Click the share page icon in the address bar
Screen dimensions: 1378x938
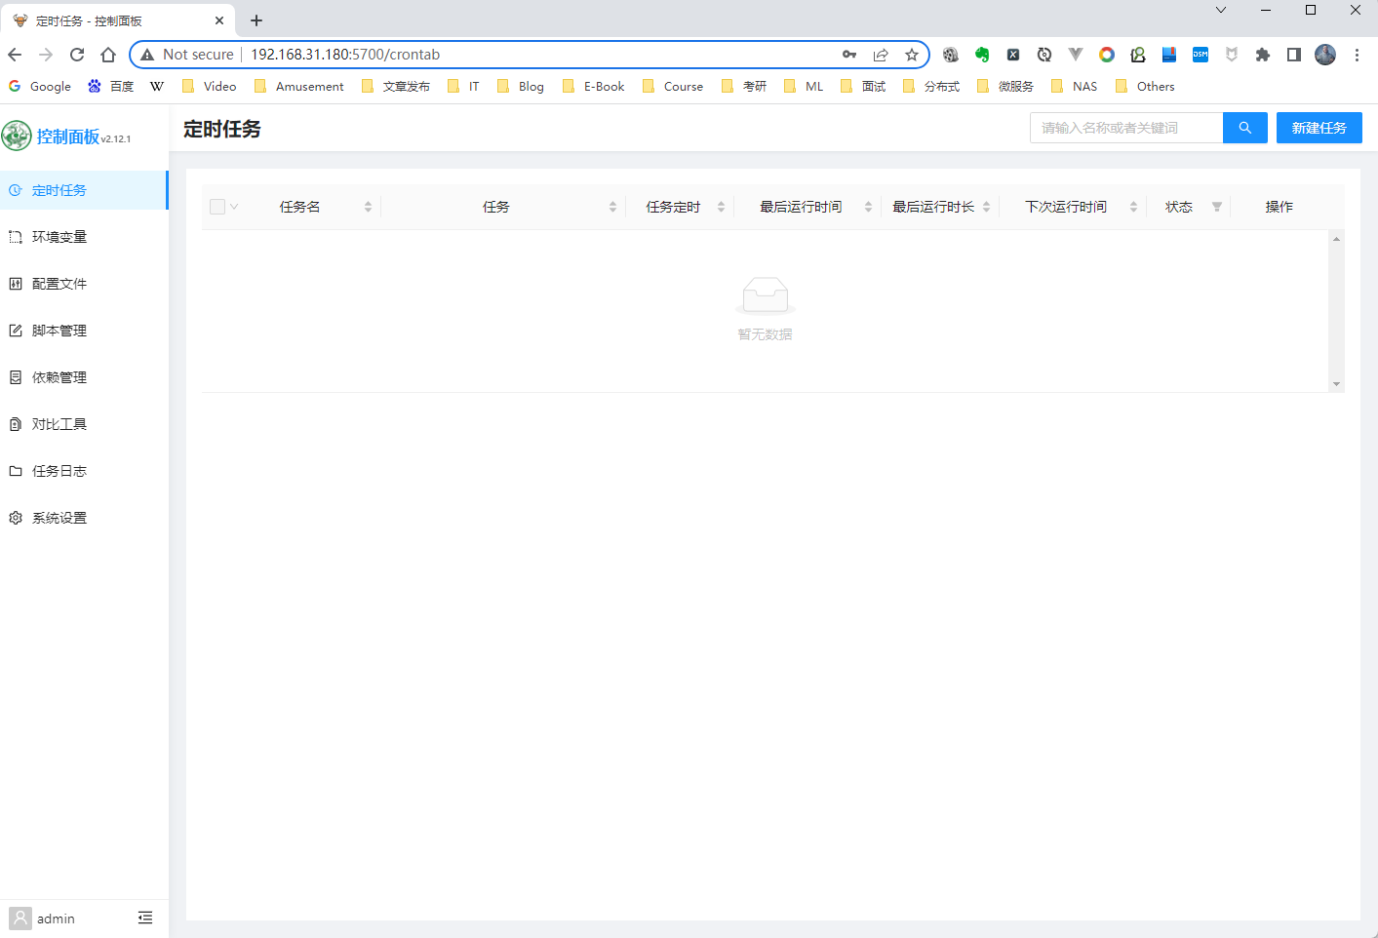click(x=881, y=55)
